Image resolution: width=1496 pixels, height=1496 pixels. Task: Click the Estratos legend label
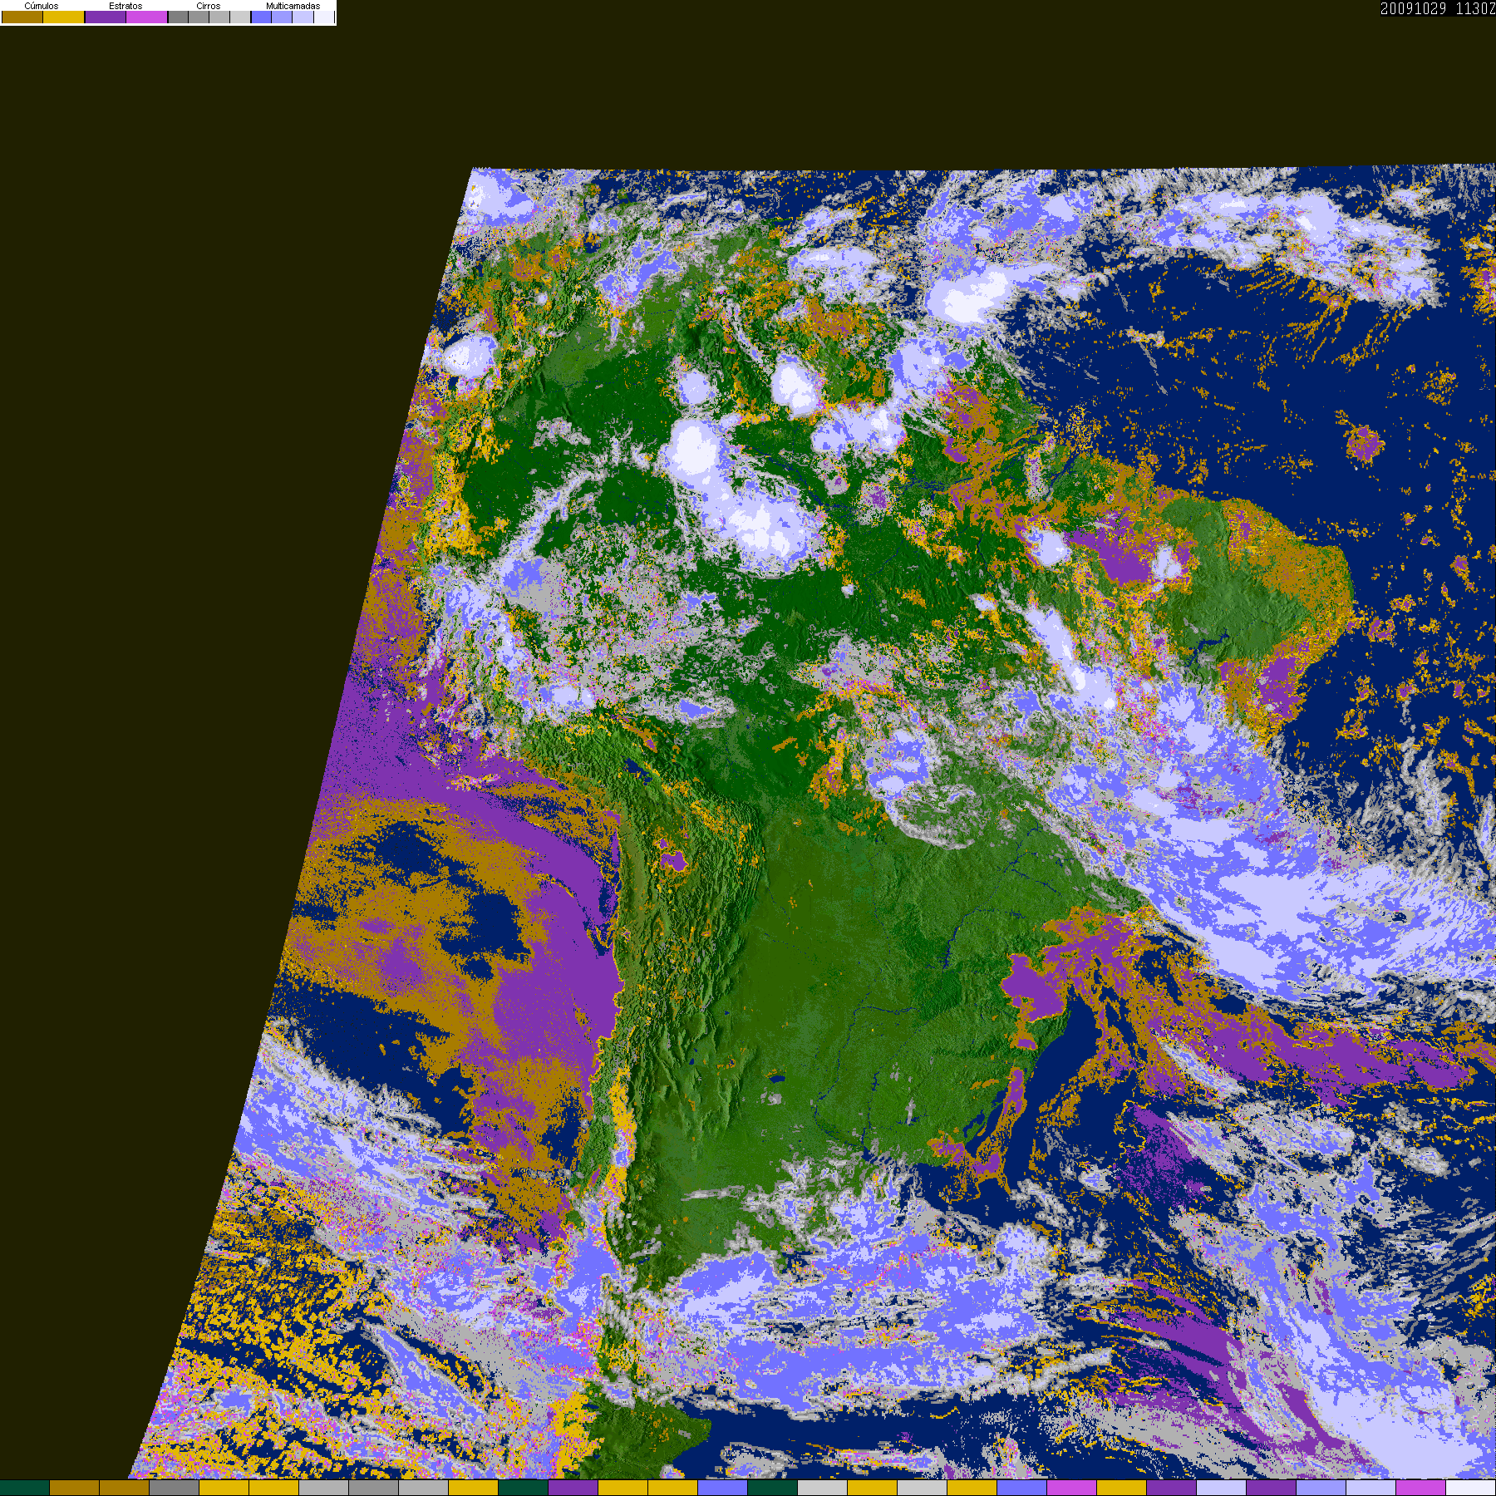point(125,6)
